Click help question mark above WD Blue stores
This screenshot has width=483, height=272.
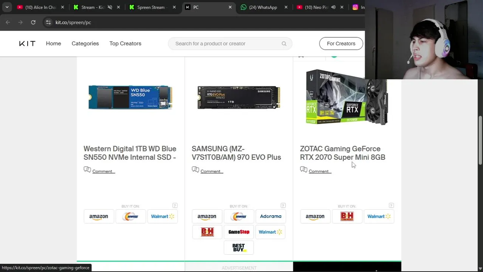click(x=175, y=206)
